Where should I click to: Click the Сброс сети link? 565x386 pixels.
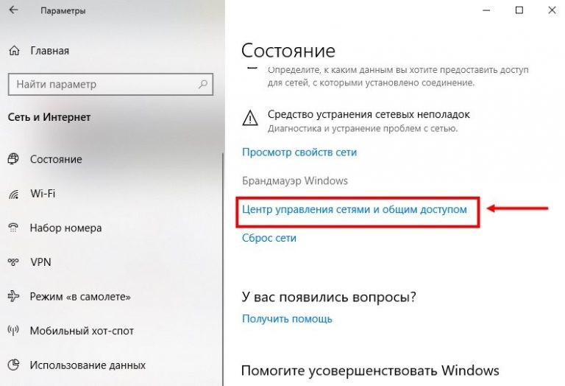(x=269, y=238)
